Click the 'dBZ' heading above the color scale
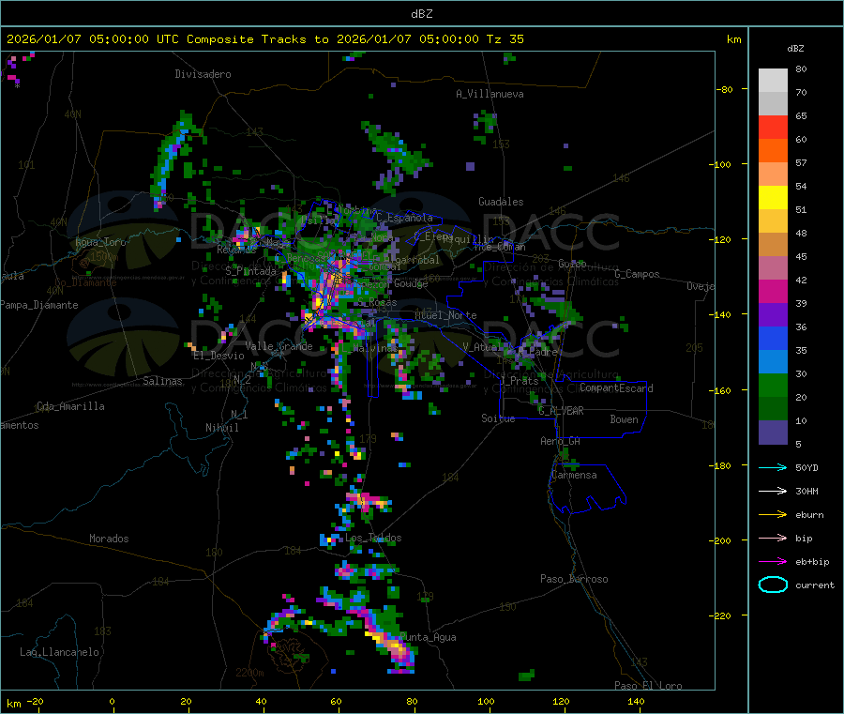The width and height of the screenshot is (844, 714). [x=795, y=49]
